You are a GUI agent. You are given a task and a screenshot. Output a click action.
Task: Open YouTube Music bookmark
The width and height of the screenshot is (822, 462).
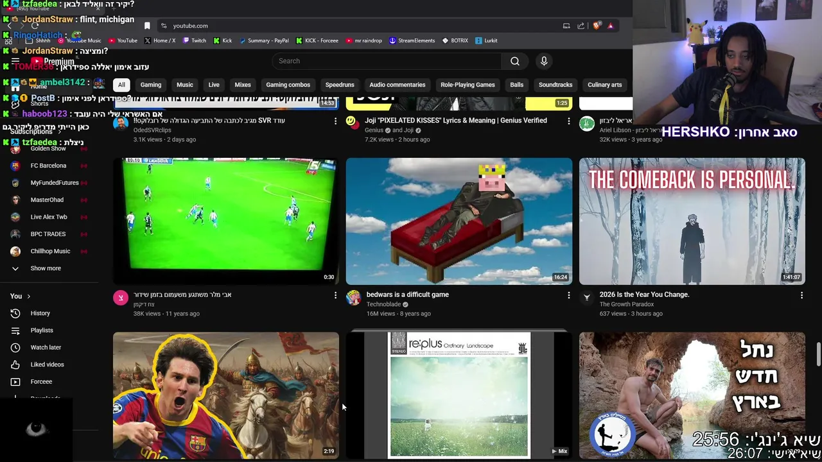point(80,40)
